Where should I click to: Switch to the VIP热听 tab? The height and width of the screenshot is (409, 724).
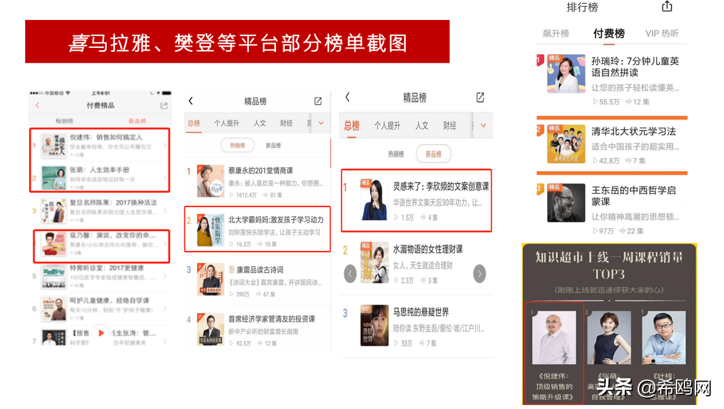click(663, 33)
